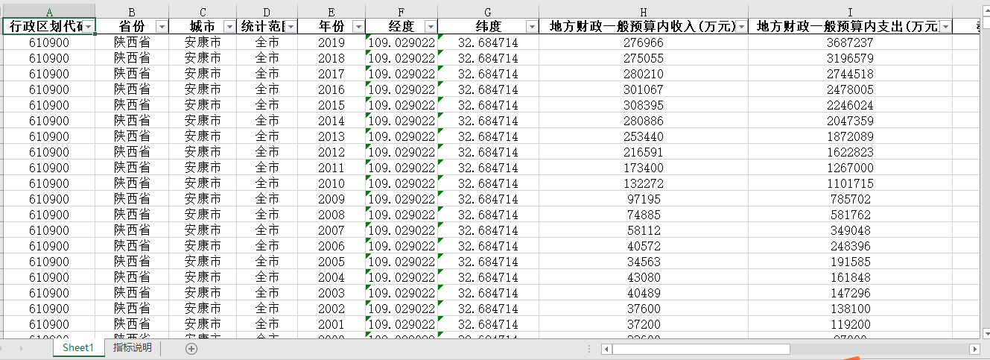The width and height of the screenshot is (990, 360).
Task: Open the 一般预算内支出 filter dropdown
Action: [945, 27]
